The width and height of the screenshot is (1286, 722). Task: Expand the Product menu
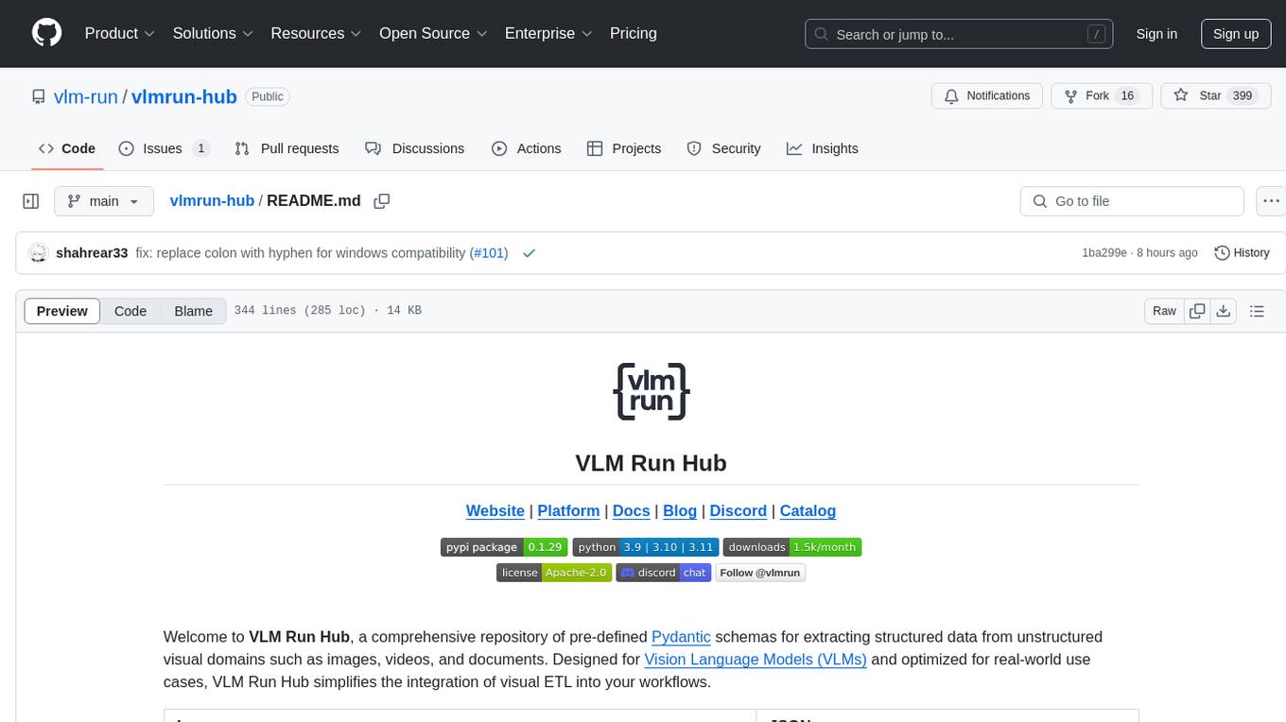120,33
